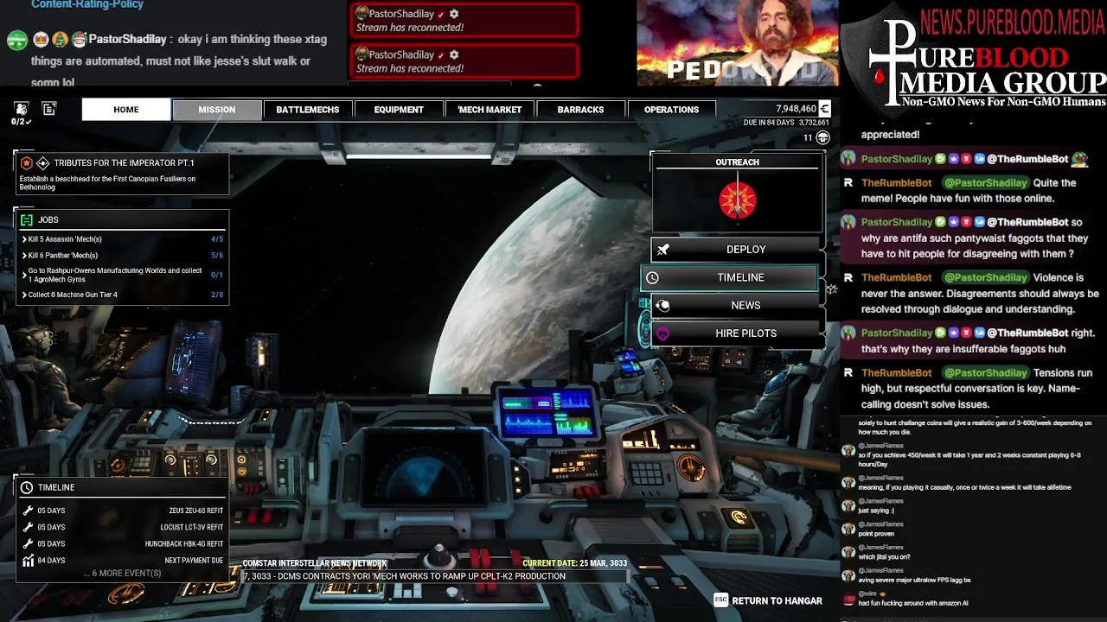The image size is (1107, 622).
Task: Open the OPERATIONS tab
Action: [x=671, y=110]
